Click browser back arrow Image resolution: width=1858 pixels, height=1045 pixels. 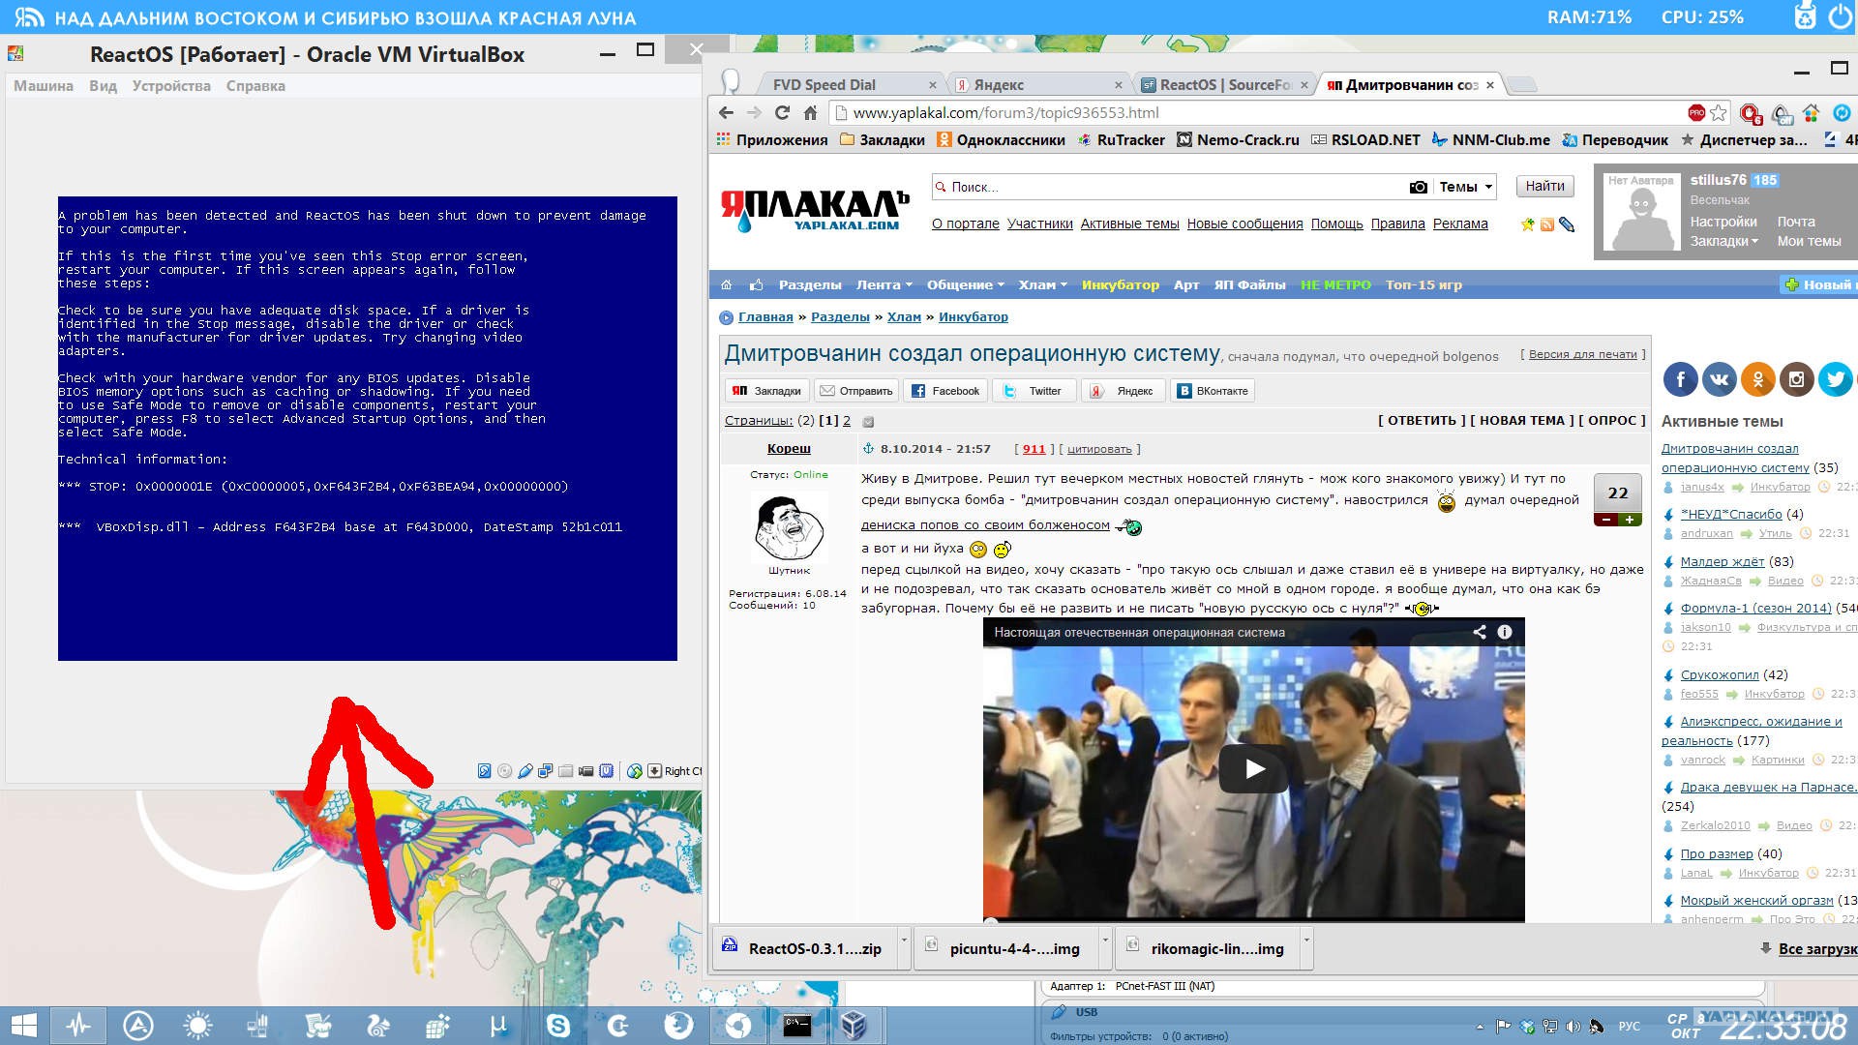click(x=727, y=112)
